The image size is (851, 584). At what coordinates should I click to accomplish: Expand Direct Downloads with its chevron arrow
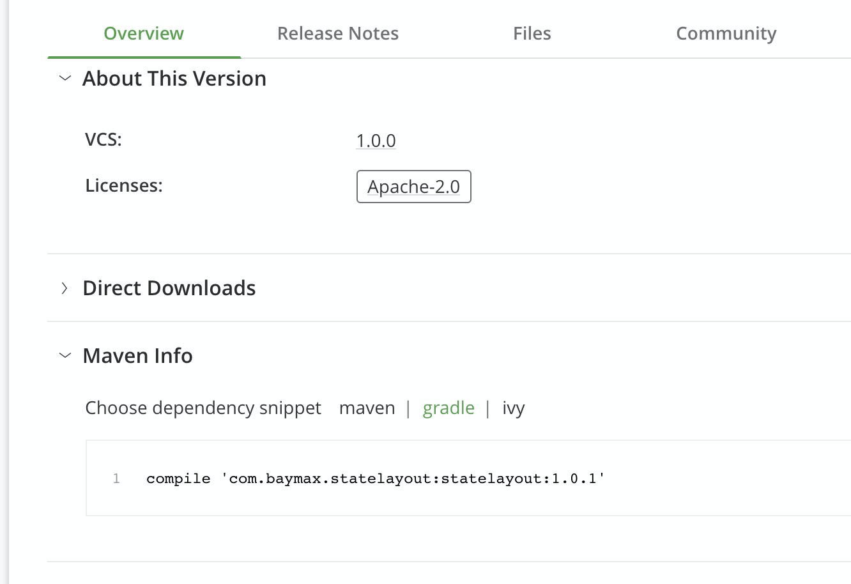tap(65, 288)
